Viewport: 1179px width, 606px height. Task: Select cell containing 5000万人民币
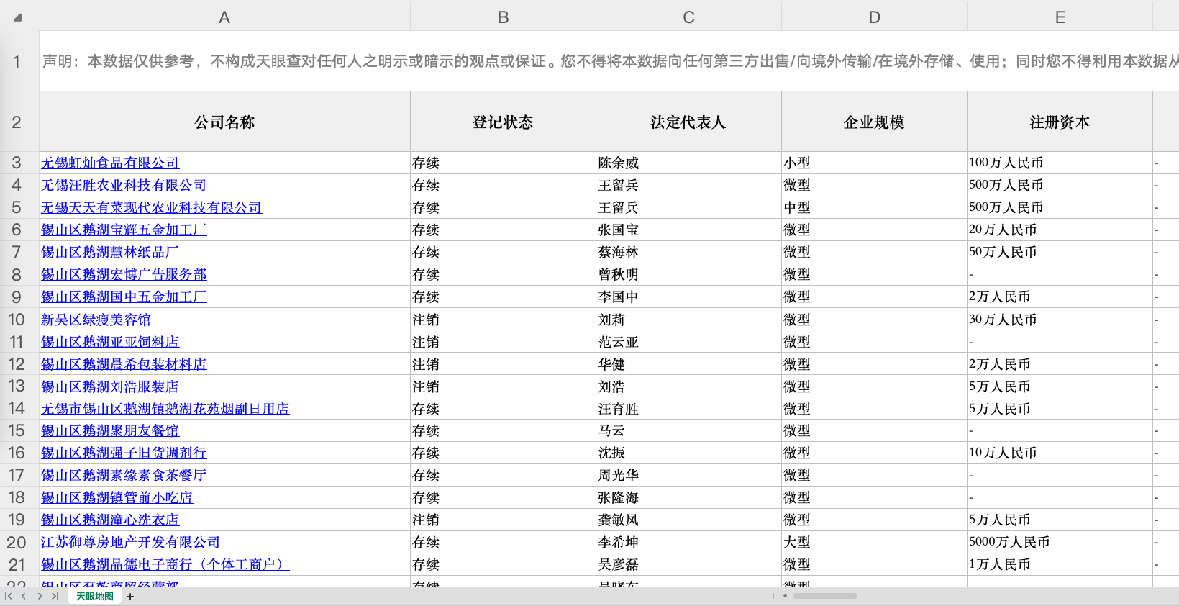pyautogui.click(x=1009, y=543)
